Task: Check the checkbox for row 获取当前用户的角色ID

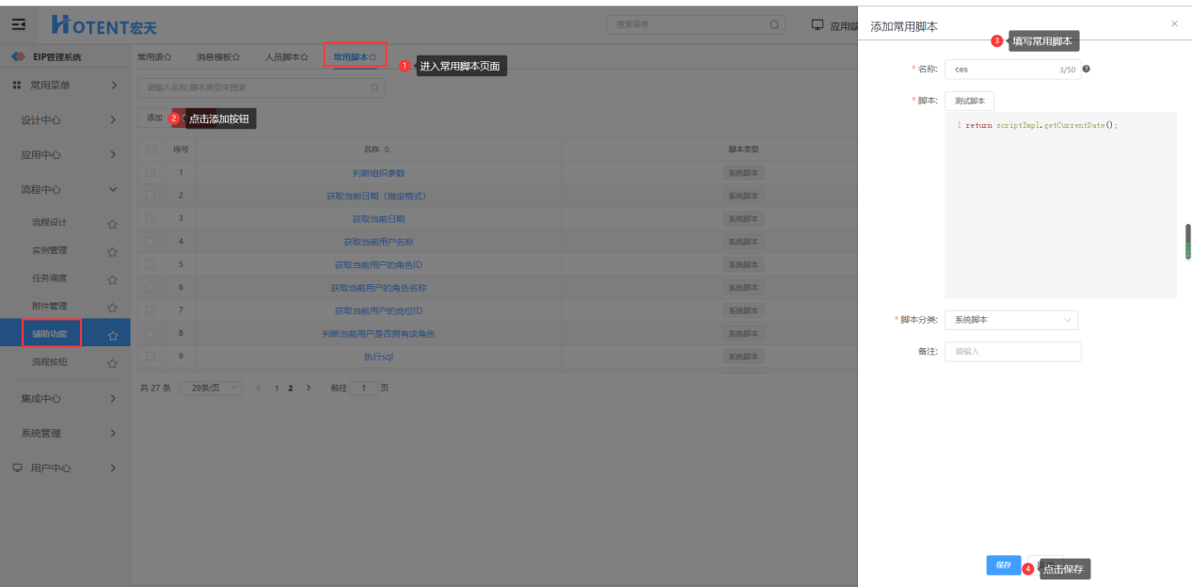Action: coord(151,265)
